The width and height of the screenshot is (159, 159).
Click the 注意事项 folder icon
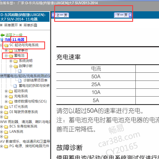[x=11, y=50]
